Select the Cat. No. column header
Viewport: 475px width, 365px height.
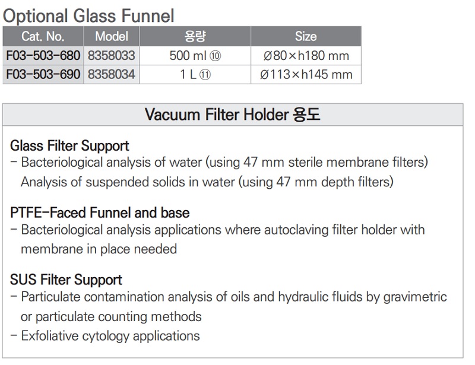[x=42, y=36]
